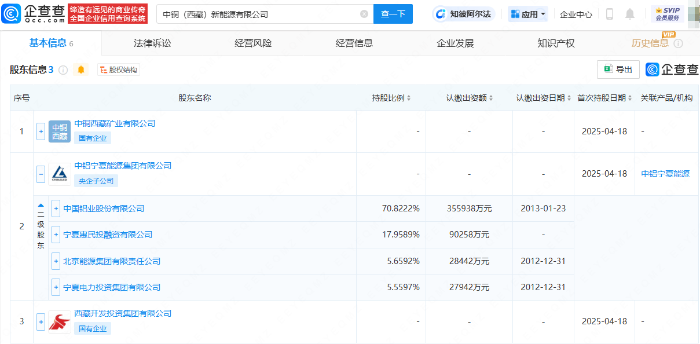This screenshot has height=344, width=700.
Task: Open SVIP 会员服务
Action: (667, 14)
